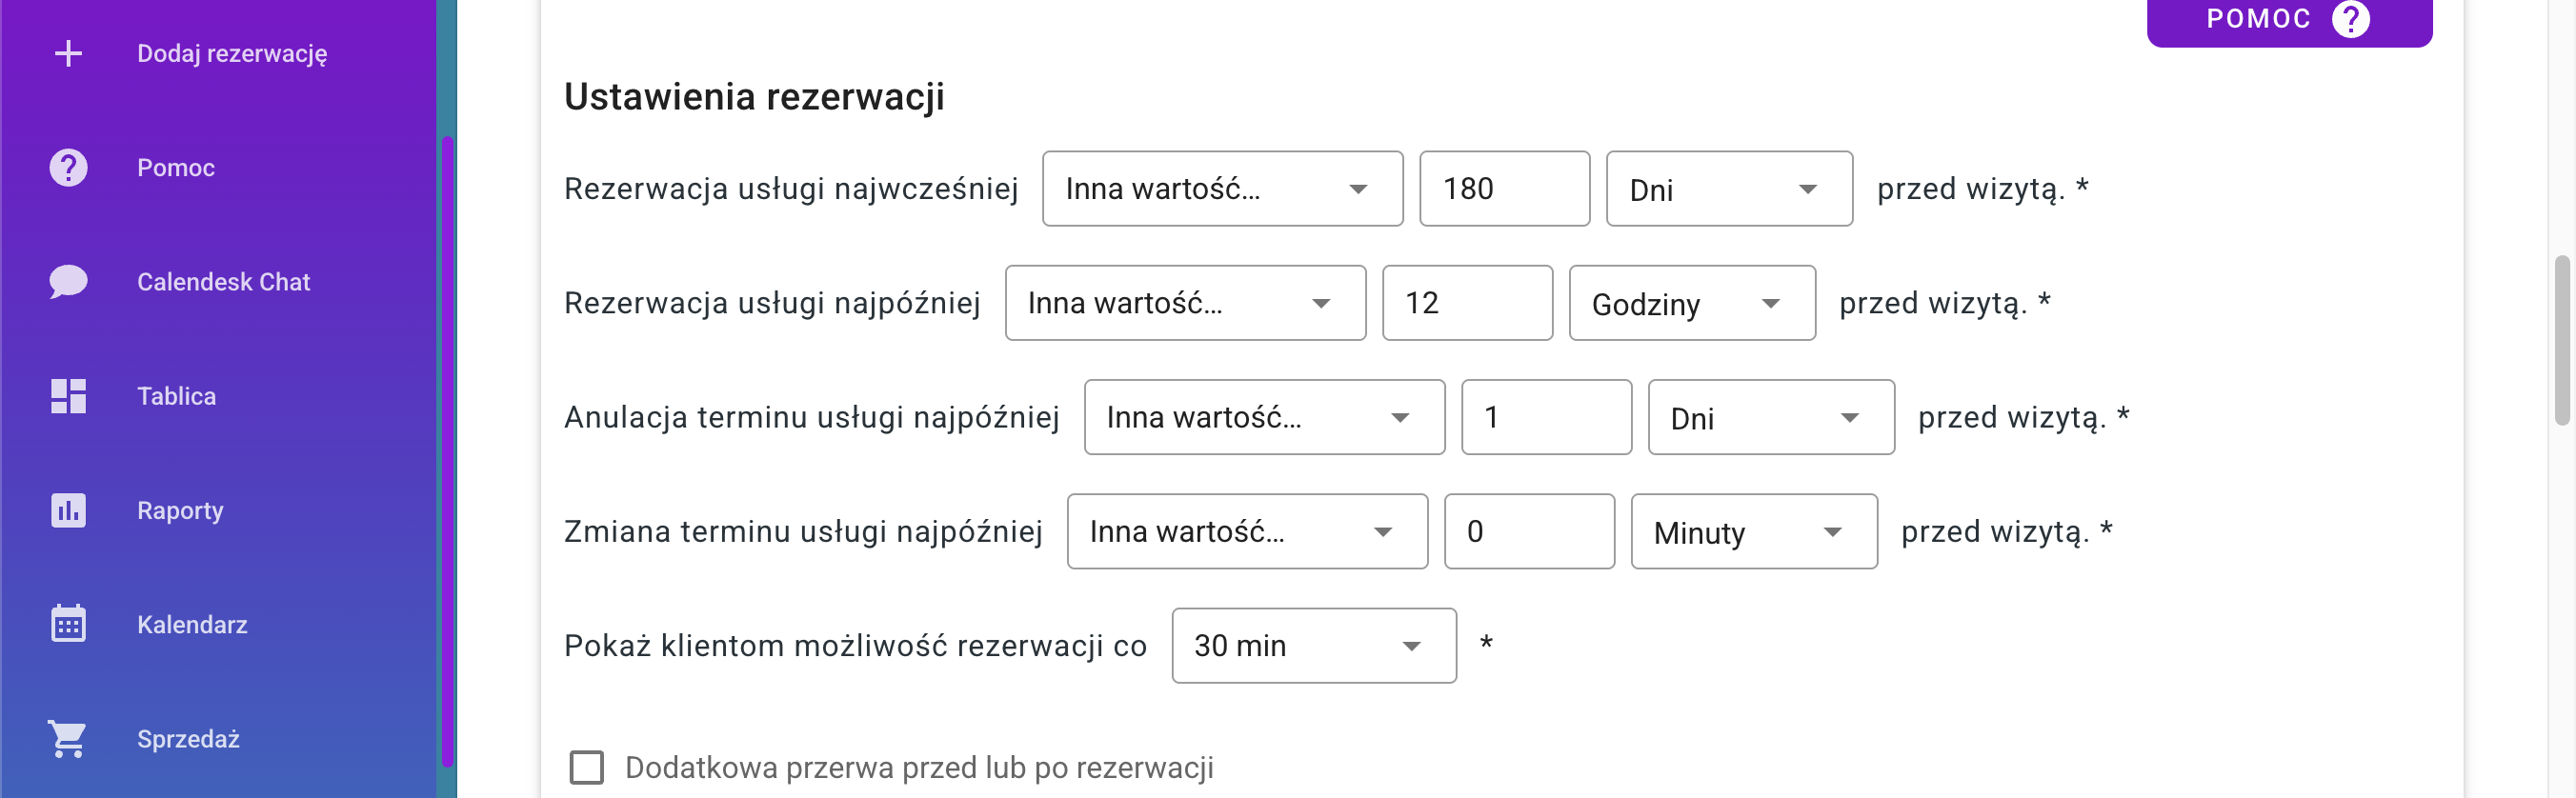Image resolution: width=2576 pixels, height=798 pixels.
Task: Expand the Dni unit dropdown for earliest booking
Action: tap(1729, 189)
